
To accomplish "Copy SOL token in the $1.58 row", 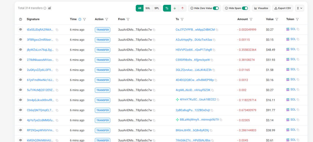I will pos(298,70).
